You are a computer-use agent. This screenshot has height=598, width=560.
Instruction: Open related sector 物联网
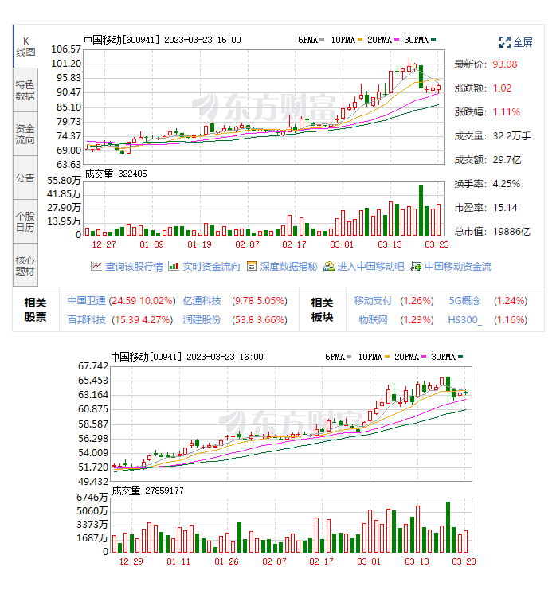pyautogui.click(x=373, y=319)
